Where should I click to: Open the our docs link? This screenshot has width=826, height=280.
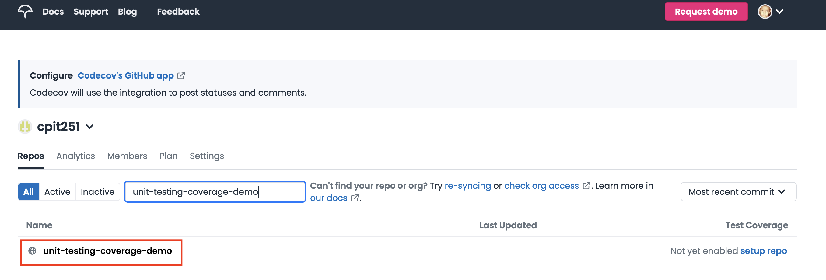tap(329, 198)
